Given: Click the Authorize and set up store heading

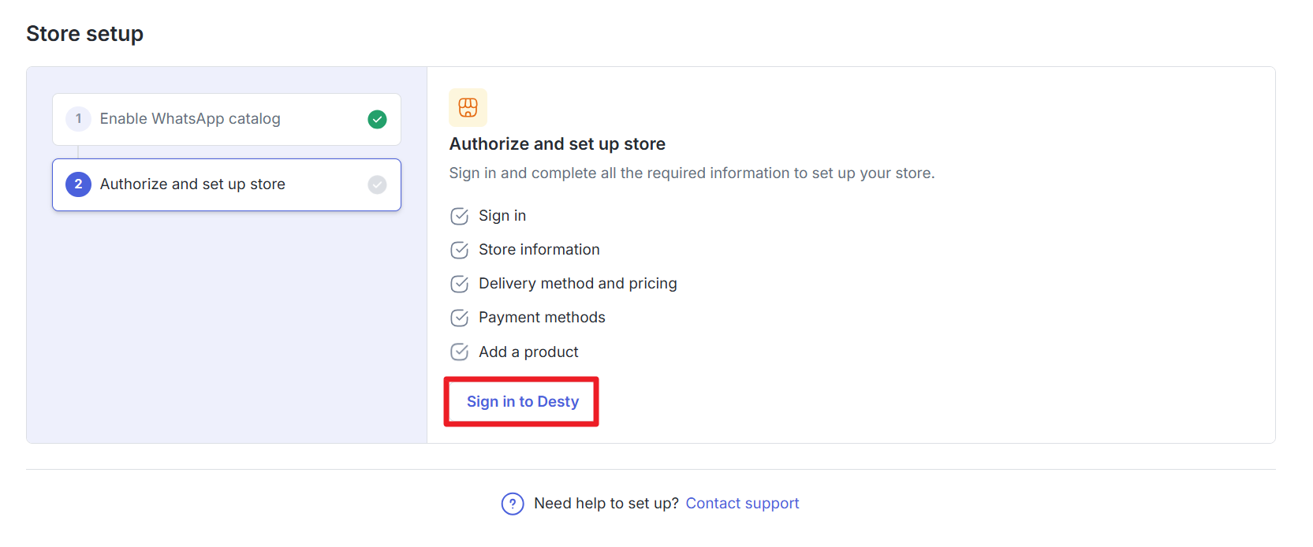Looking at the screenshot, I should point(558,144).
